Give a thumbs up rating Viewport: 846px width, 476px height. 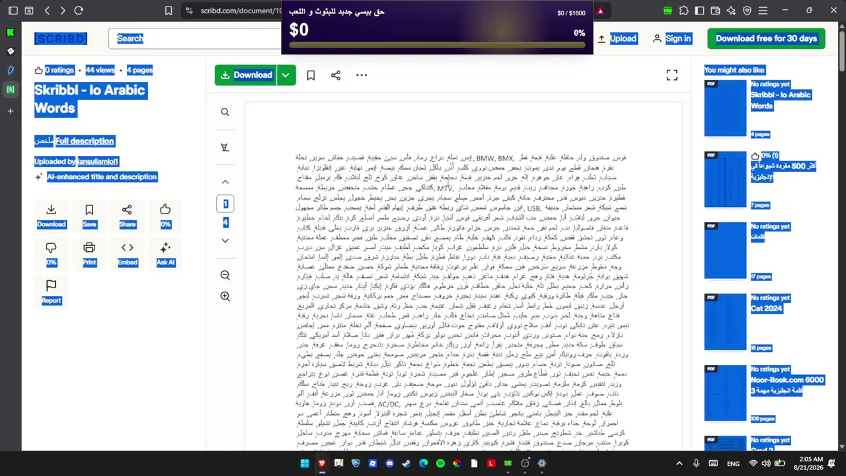pyautogui.click(x=165, y=216)
